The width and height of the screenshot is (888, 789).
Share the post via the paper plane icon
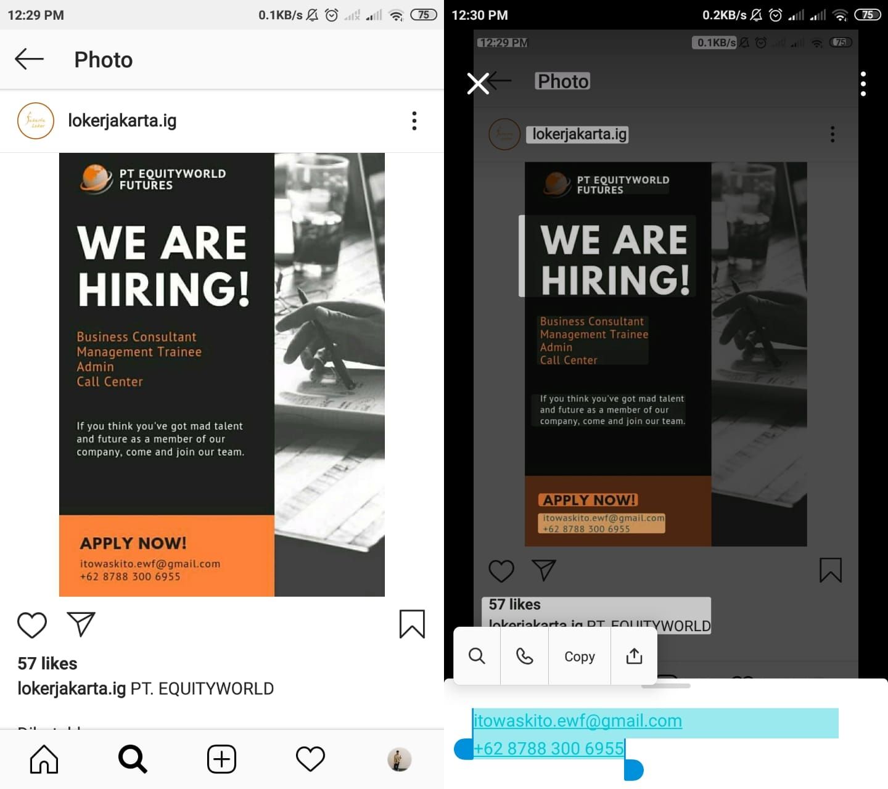pos(81,624)
